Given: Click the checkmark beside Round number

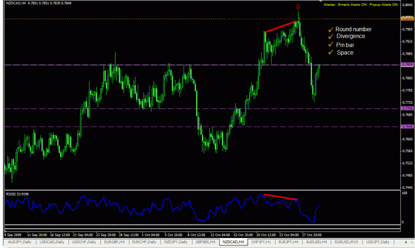Looking at the screenshot, I should pyautogui.click(x=331, y=29).
